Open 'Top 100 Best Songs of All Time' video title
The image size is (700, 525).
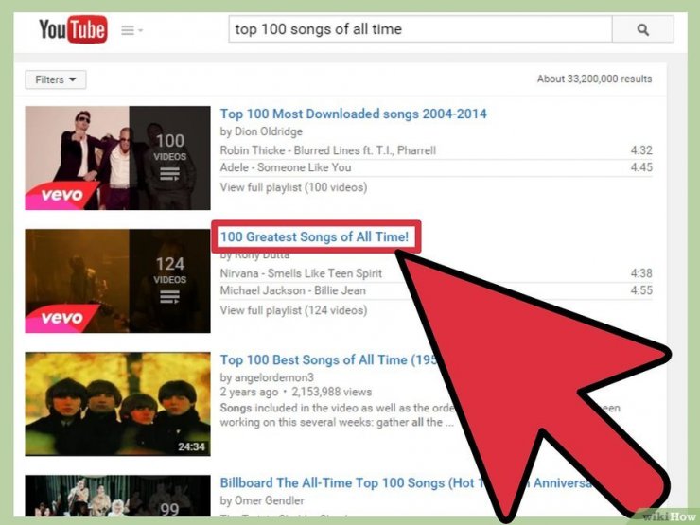point(328,359)
